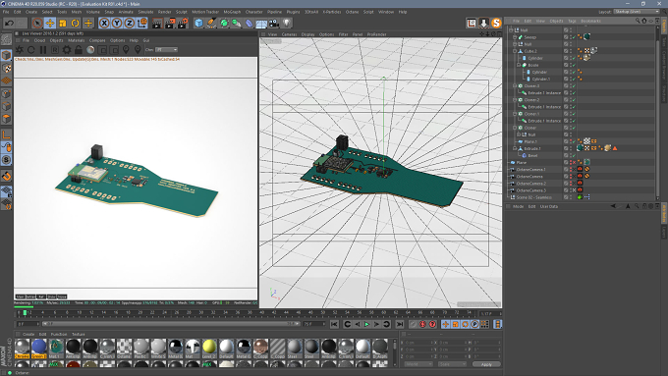Click Render View clapperboard icon
Image resolution: width=668 pixels, height=376 pixels.
pos(157,23)
